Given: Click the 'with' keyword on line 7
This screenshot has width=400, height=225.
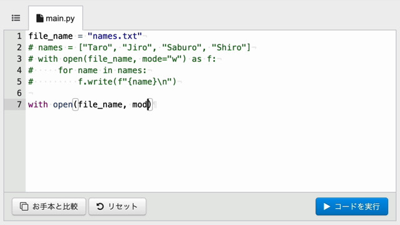Looking at the screenshot, I should pyautogui.click(x=38, y=104).
